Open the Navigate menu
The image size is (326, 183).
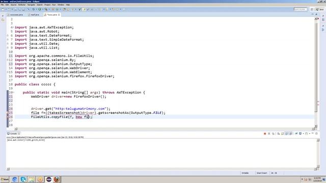click(31, 5)
